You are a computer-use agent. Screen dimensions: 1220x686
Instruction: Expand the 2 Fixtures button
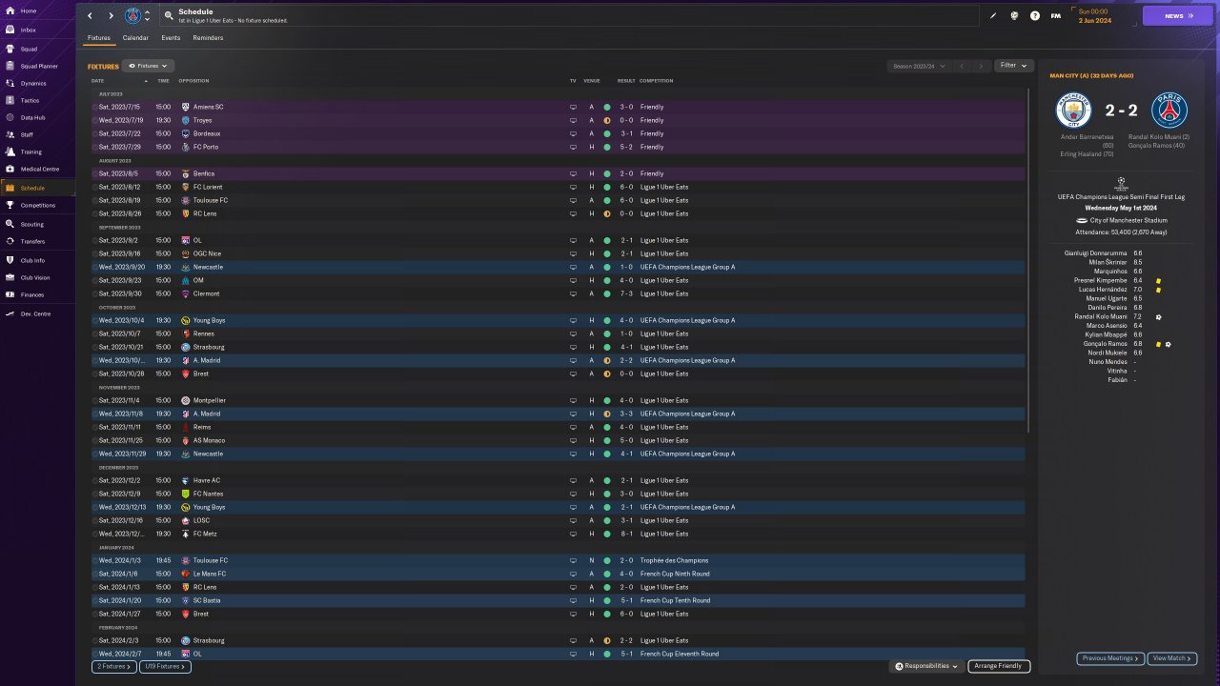(x=114, y=667)
